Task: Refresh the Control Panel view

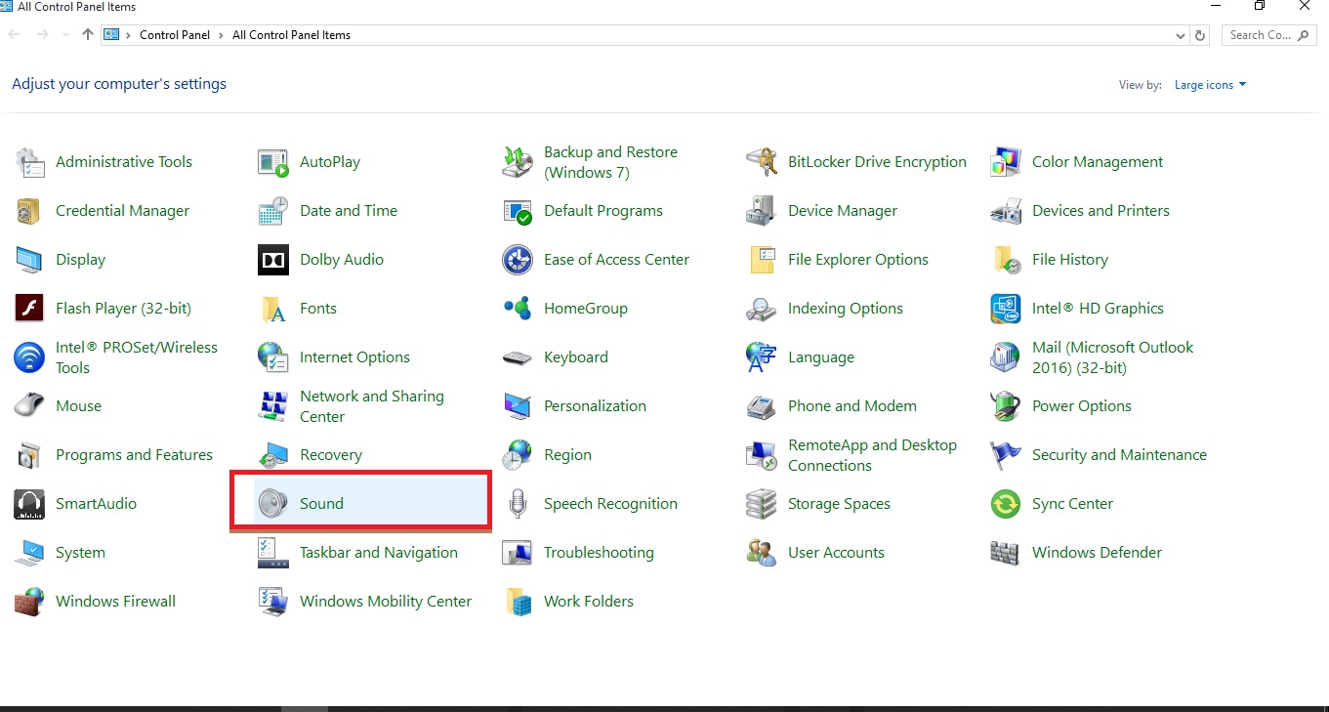Action: pyautogui.click(x=1201, y=35)
